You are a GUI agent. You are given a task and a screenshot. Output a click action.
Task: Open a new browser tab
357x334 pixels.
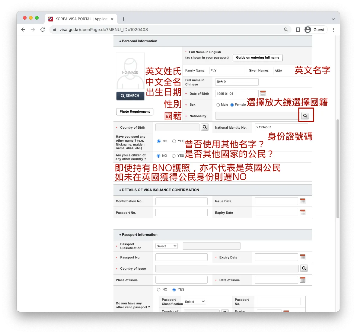(x=124, y=19)
